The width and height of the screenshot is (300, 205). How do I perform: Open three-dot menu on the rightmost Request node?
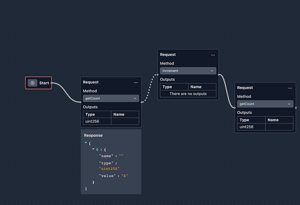pyautogui.click(x=290, y=88)
